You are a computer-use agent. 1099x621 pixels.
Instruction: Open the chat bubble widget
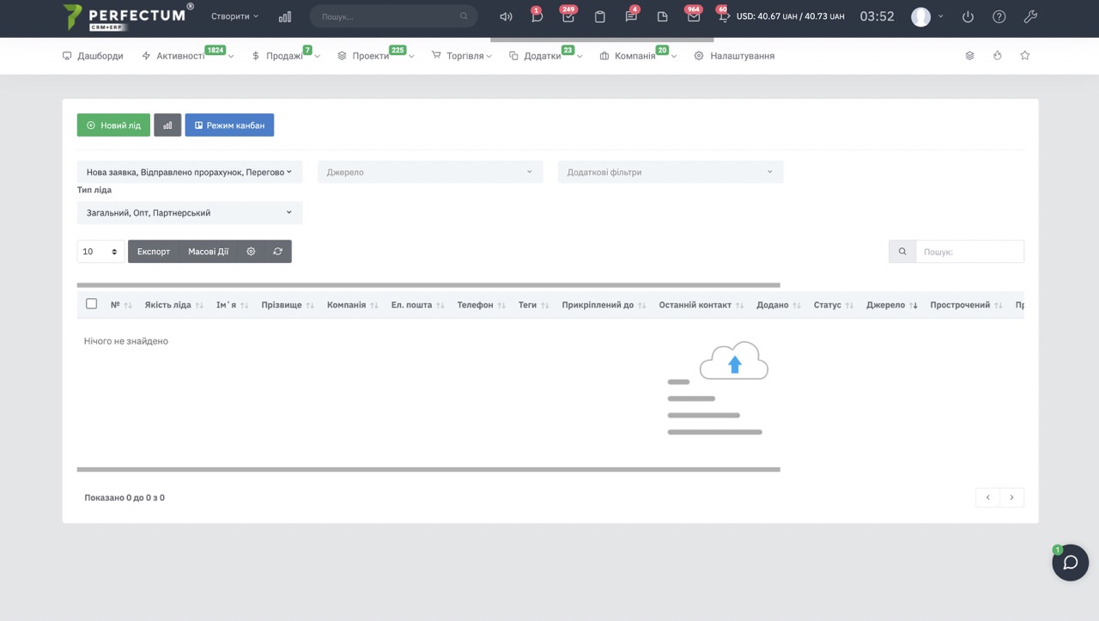(x=1070, y=563)
